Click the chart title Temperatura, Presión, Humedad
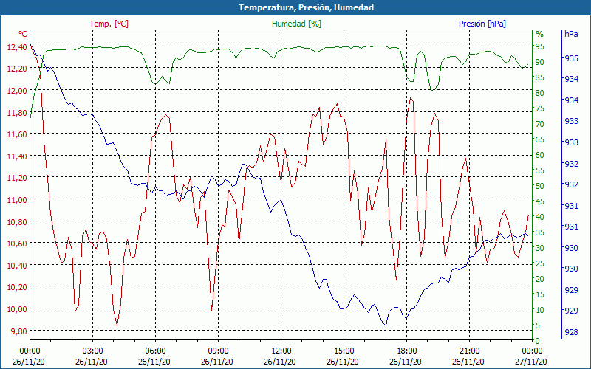 coord(306,7)
